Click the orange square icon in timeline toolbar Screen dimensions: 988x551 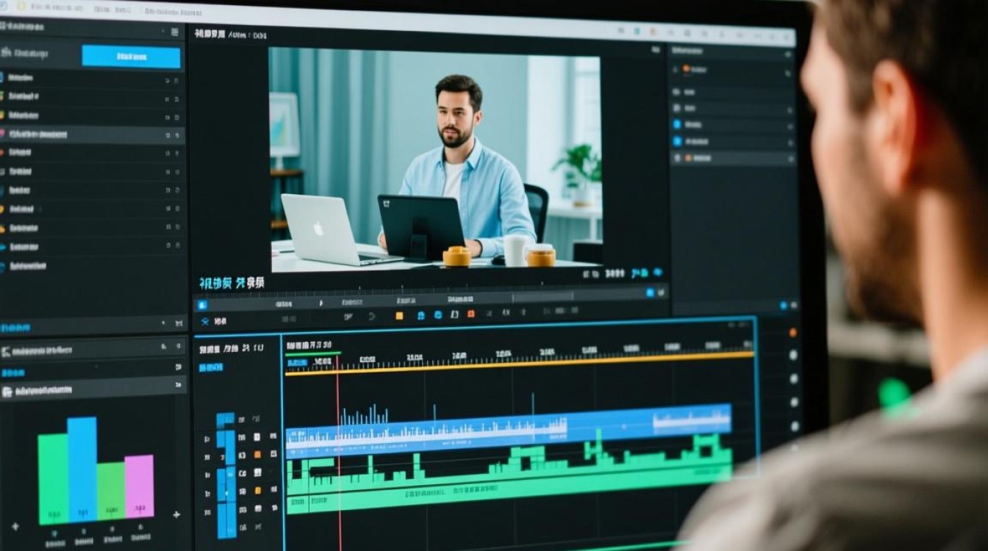[x=470, y=315]
